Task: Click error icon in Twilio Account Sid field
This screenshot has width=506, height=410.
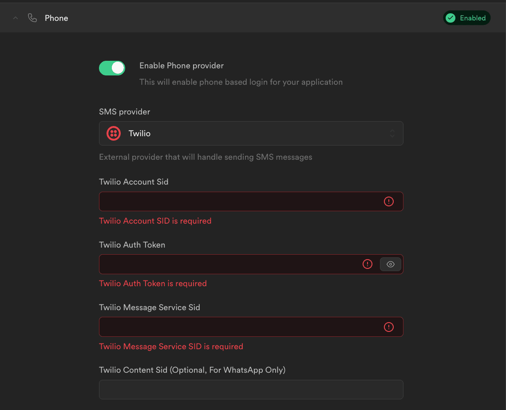Action: click(x=388, y=201)
